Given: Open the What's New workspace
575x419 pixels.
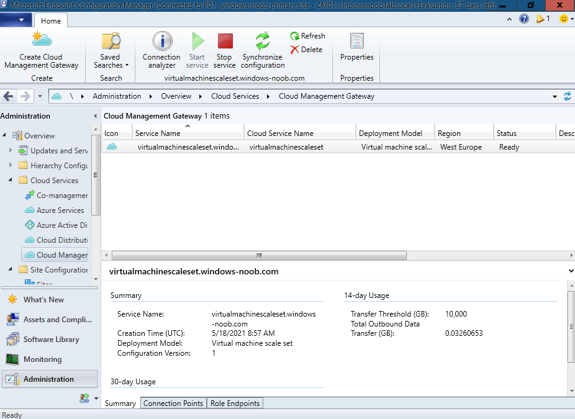Looking at the screenshot, I should click(50, 299).
